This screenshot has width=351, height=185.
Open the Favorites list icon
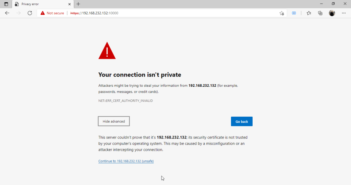coord(309,13)
